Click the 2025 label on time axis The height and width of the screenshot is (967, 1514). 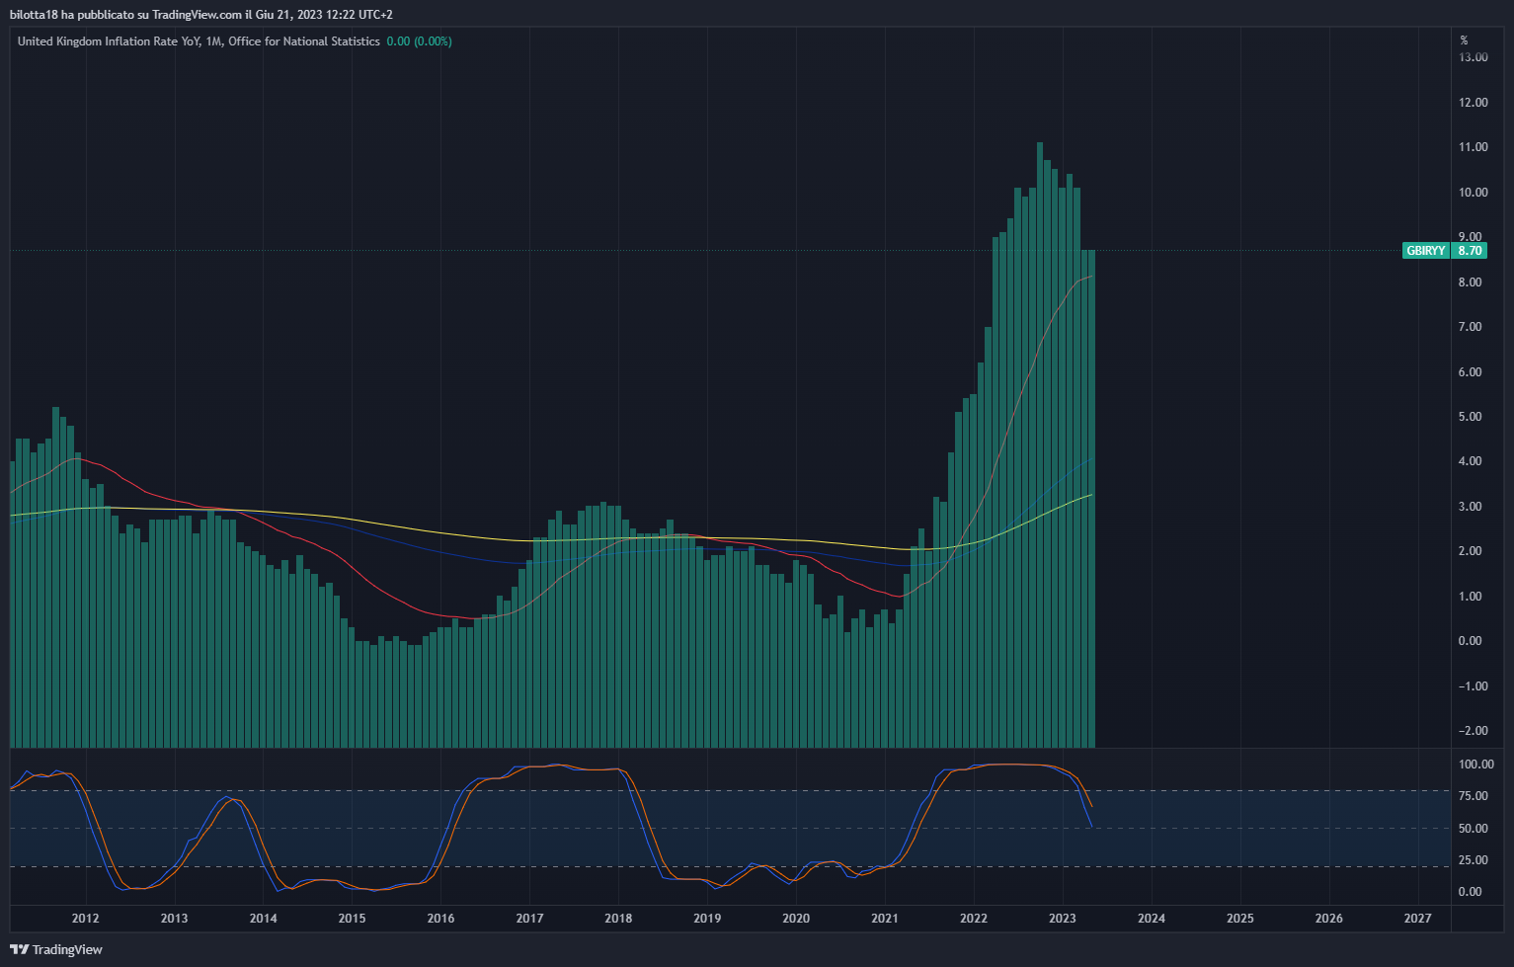(1240, 919)
